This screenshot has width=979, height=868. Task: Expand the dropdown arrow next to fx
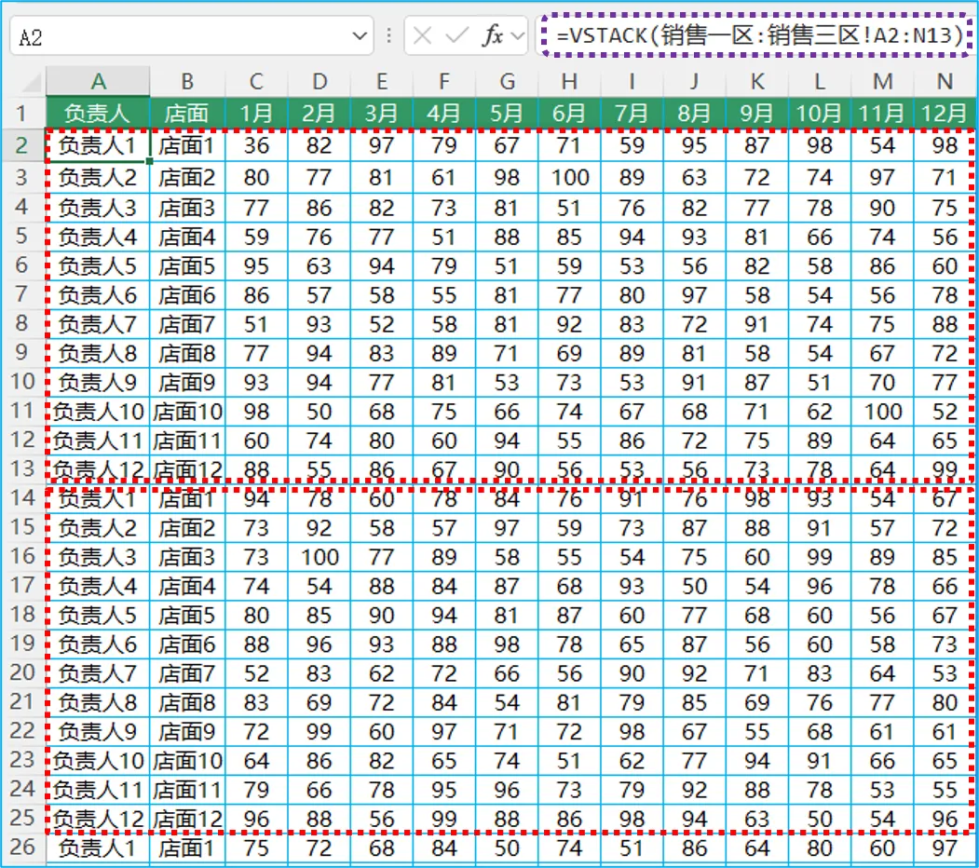(518, 36)
